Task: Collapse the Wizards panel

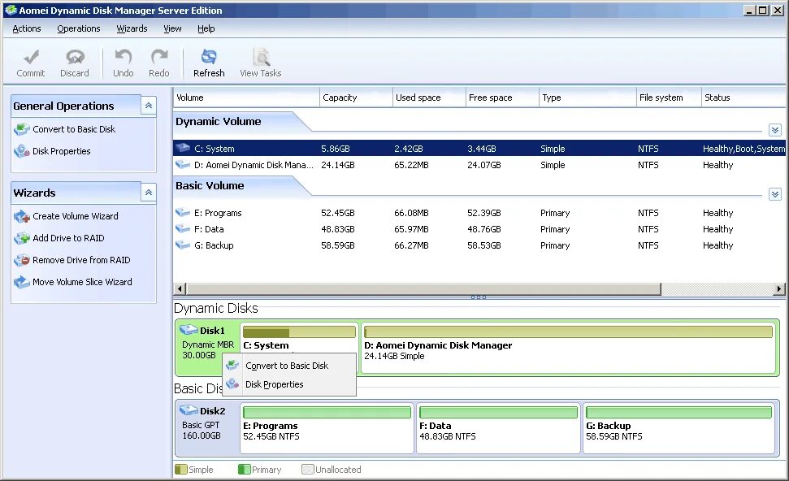Action: pyautogui.click(x=149, y=193)
